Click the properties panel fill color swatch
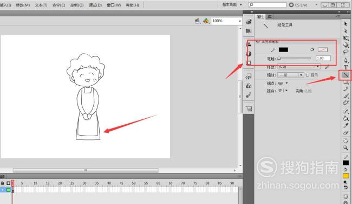Screen dimensions: 352x204 point(323,50)
